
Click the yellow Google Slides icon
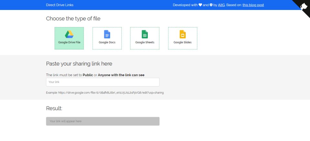(182, 34)
